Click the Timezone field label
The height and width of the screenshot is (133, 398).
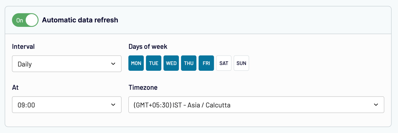pos(143,88)
